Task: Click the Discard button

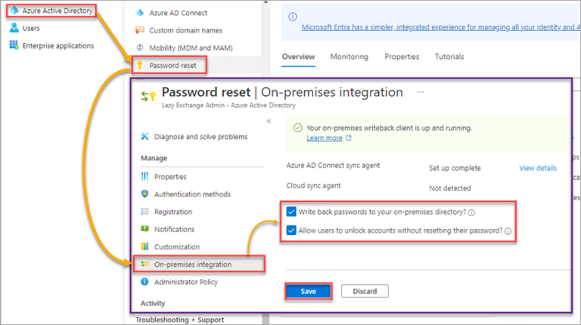Action: pos(365,291)
